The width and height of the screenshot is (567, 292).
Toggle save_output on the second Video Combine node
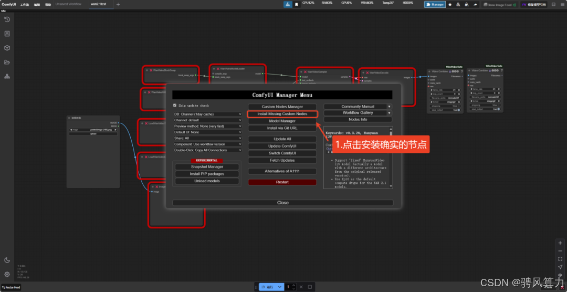click(485, 109)
